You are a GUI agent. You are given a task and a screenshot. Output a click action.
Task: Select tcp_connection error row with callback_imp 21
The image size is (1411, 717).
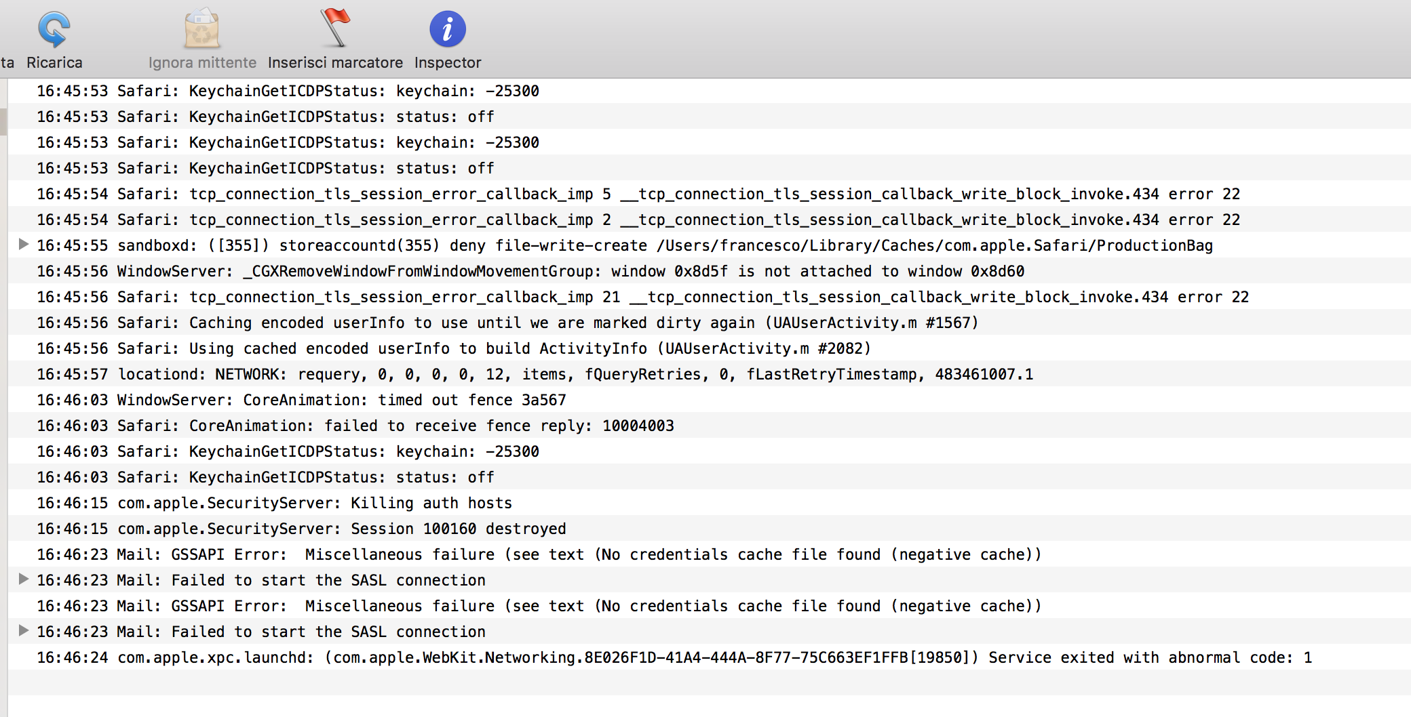pos(710,297)
